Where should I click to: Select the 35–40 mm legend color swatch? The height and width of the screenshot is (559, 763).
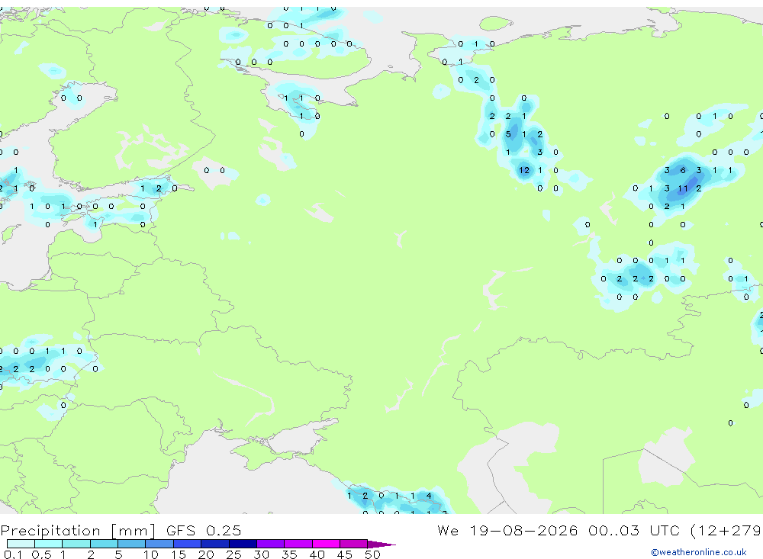click(x=298, y=544)
